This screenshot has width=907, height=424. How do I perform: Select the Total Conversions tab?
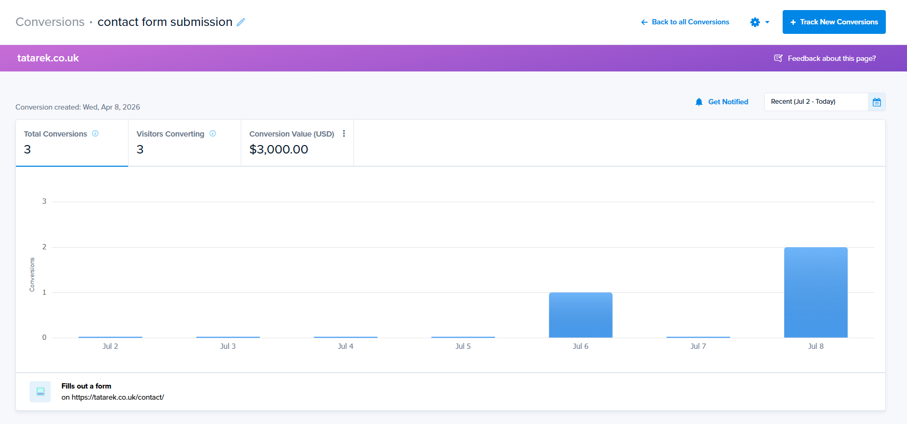pos(72,143)
